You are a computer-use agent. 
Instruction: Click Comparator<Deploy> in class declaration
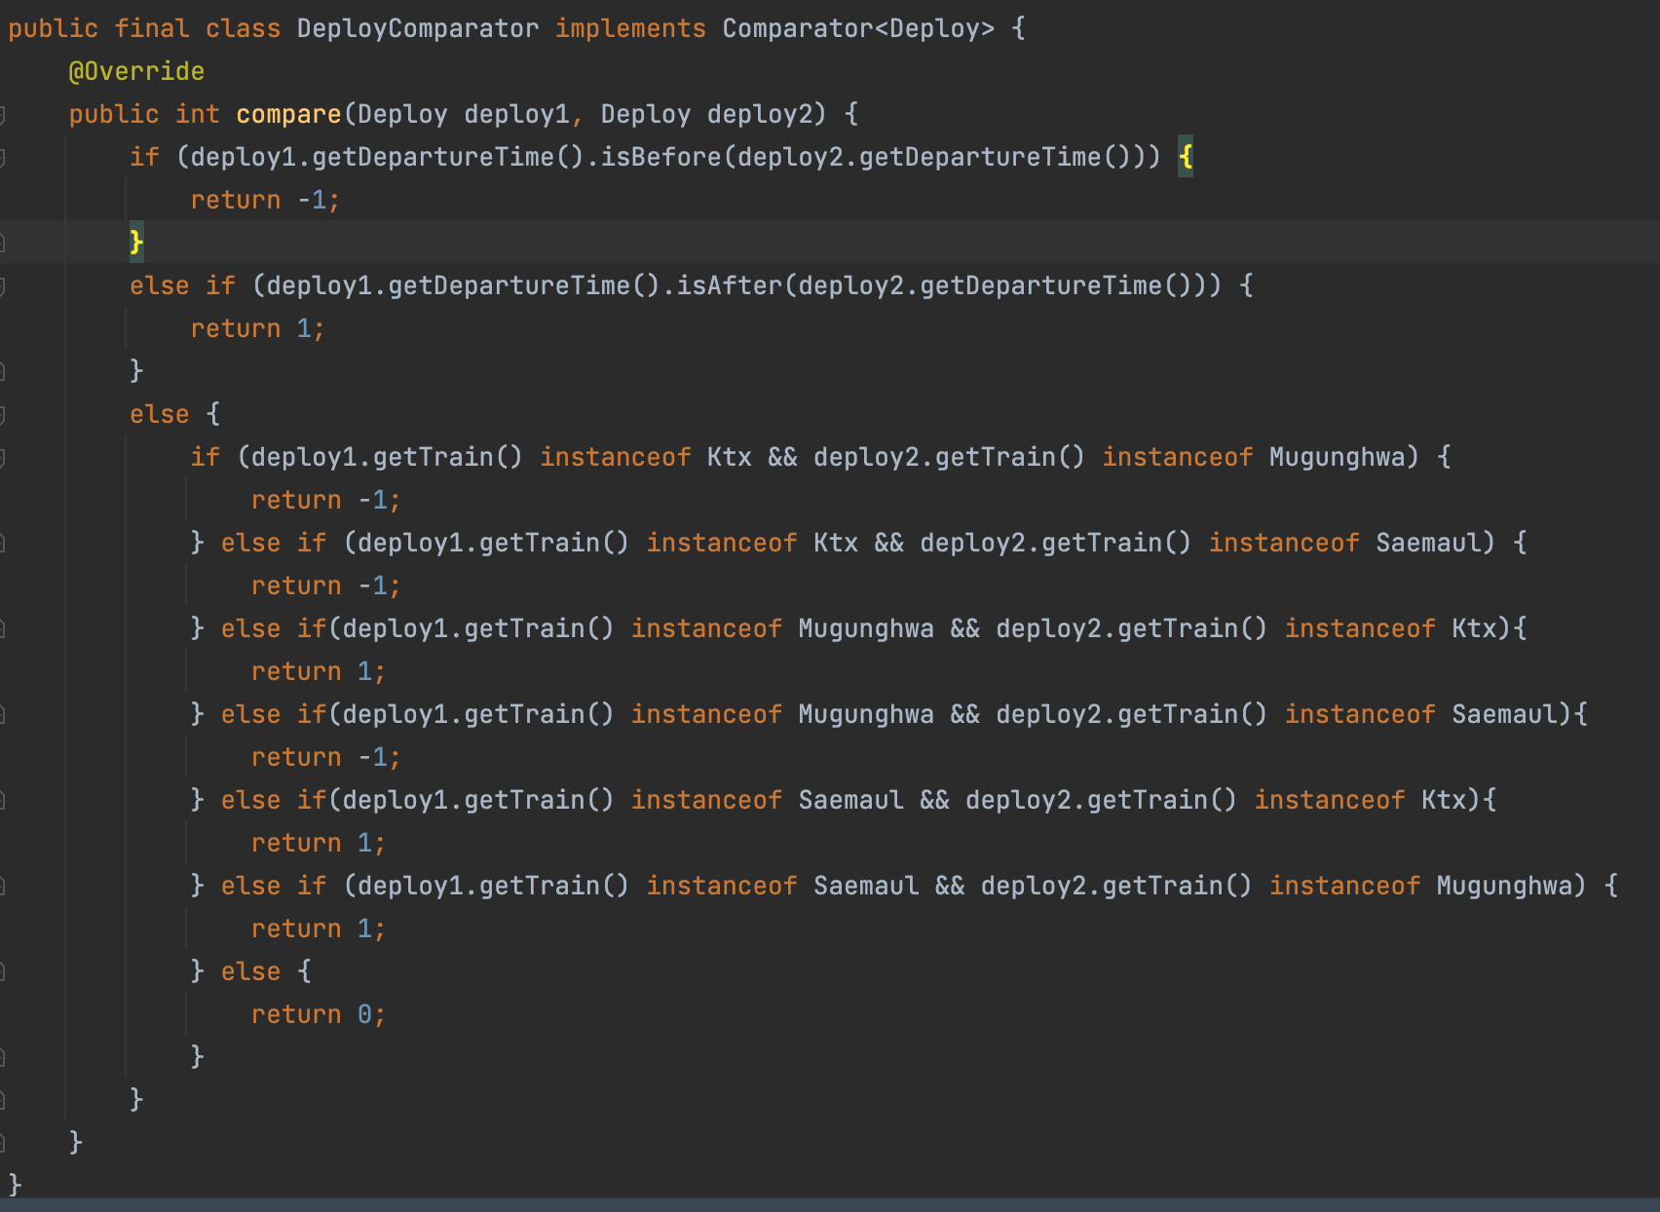pos(858,28)
